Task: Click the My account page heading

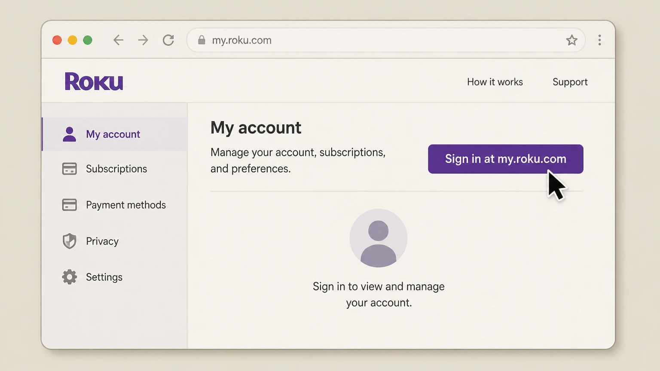Action: (x=256, y=128)
